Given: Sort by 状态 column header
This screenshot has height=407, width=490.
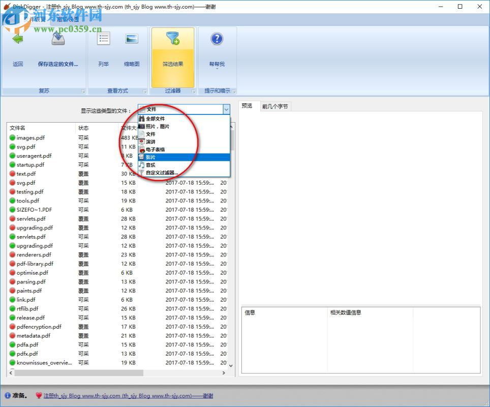Looking at the screenshot, I should coord(97,128).
